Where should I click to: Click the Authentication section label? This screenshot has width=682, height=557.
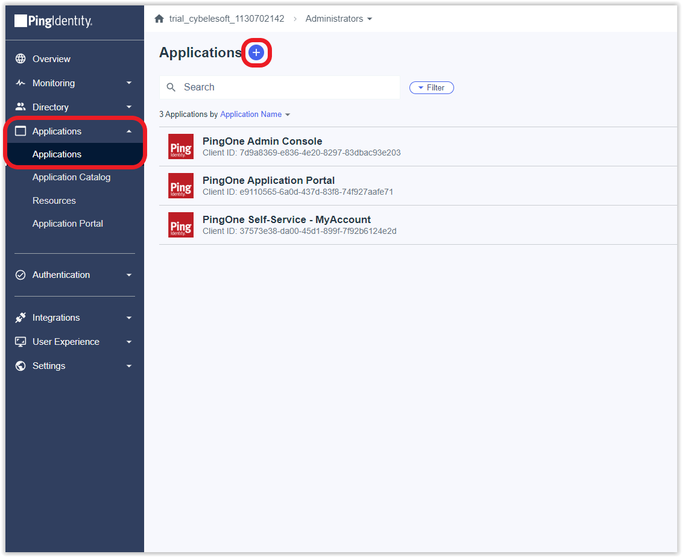(62, 275)
